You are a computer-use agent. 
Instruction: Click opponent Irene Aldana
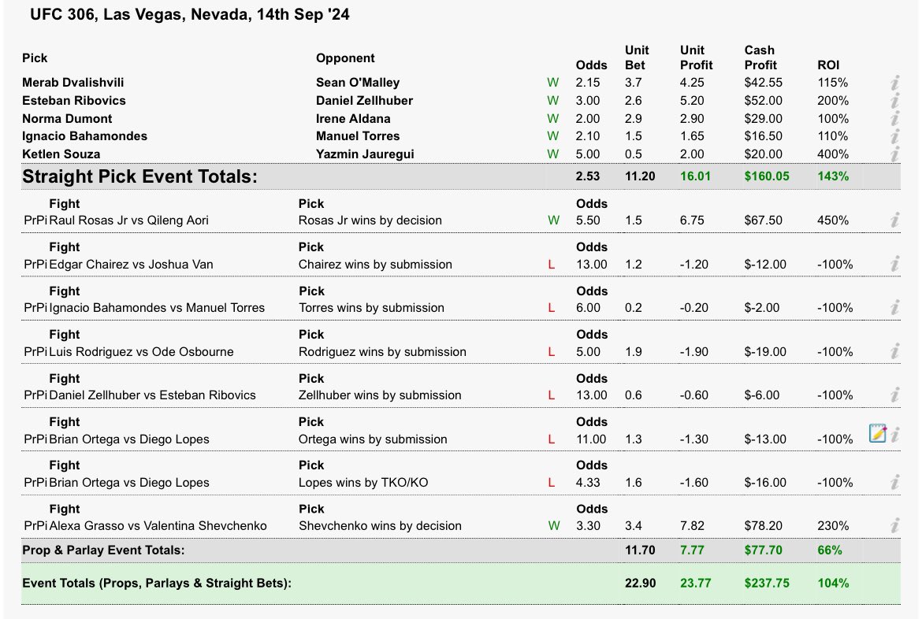353,119
